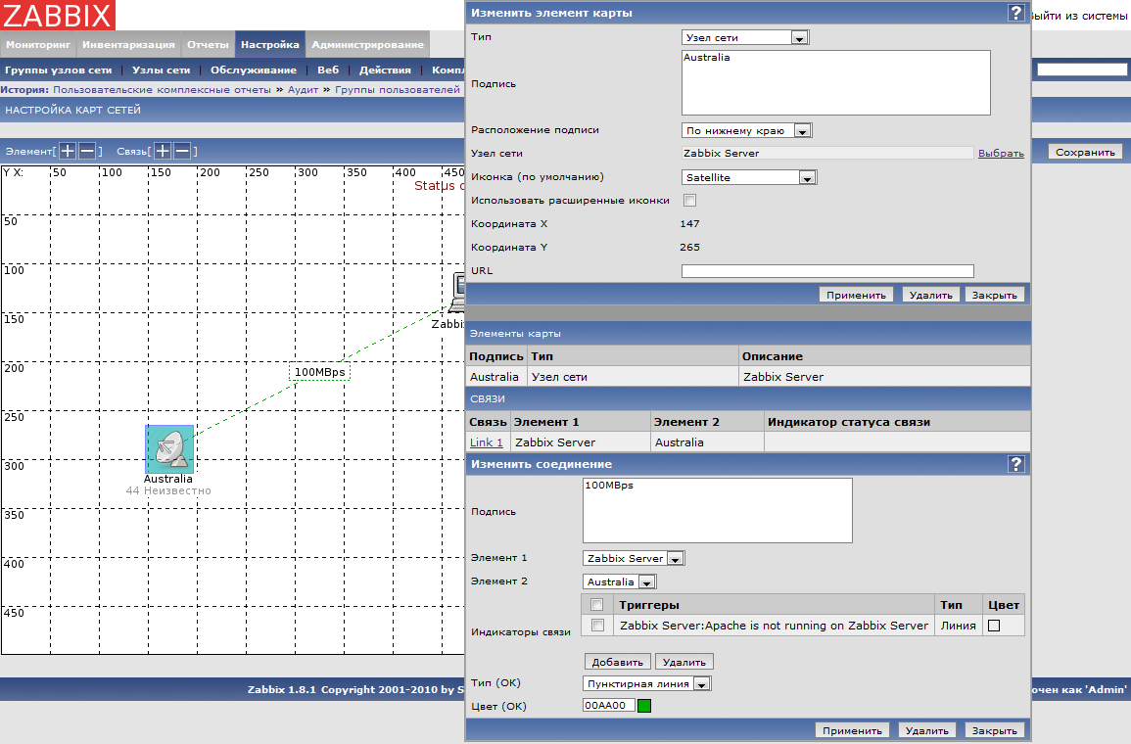The image size is (1131, 744).
Task: Click Применить in element editor
Action: [x=856, y=295]
